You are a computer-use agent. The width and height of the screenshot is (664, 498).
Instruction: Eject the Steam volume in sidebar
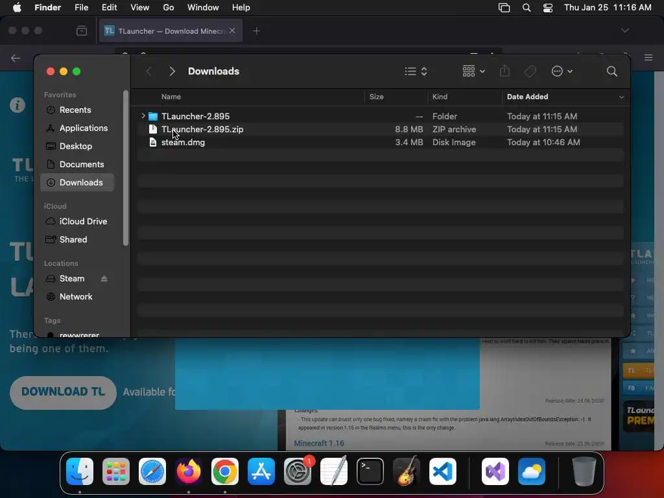pos(104,279)
